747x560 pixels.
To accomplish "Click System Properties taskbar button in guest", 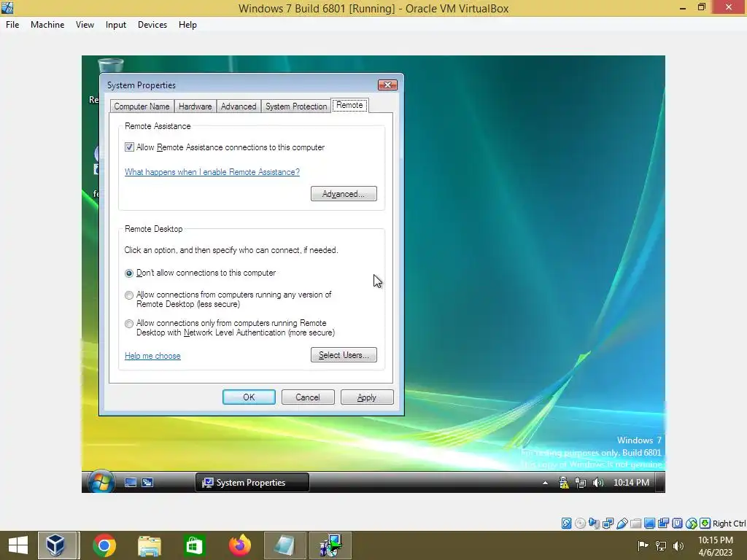I will click(x=252, y=483).
